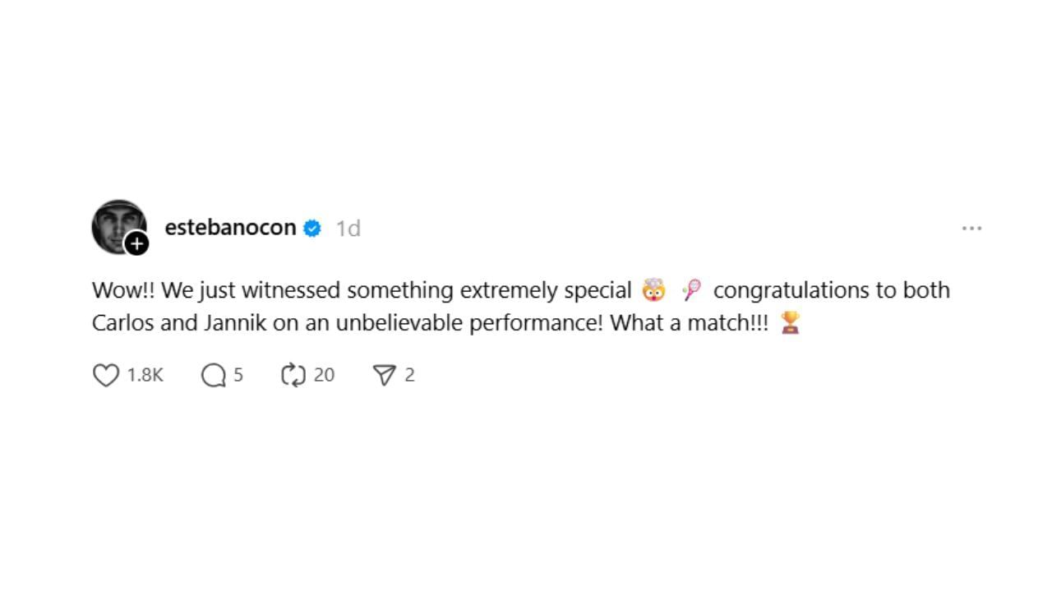Click the reply count of 5

[x=238, y=376]
